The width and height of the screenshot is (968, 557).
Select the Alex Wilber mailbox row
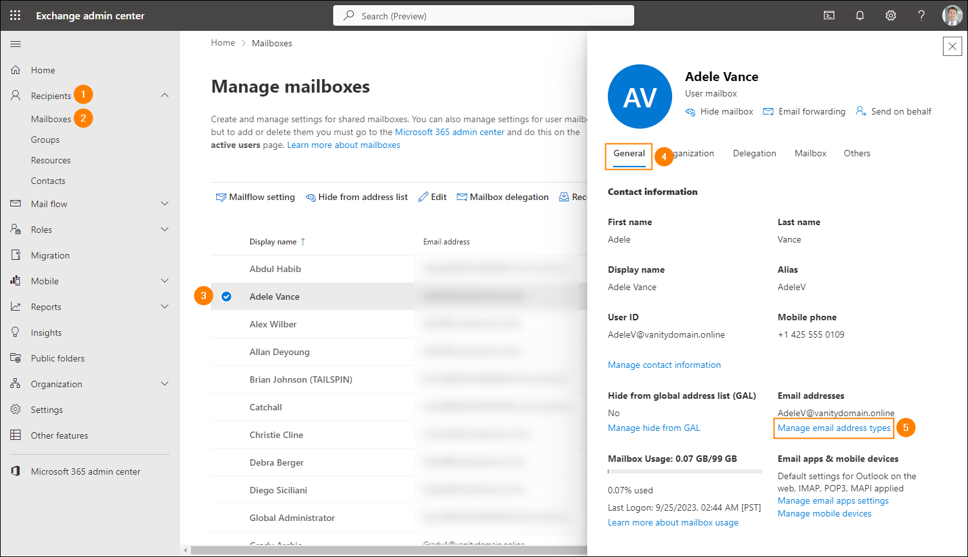399,324
